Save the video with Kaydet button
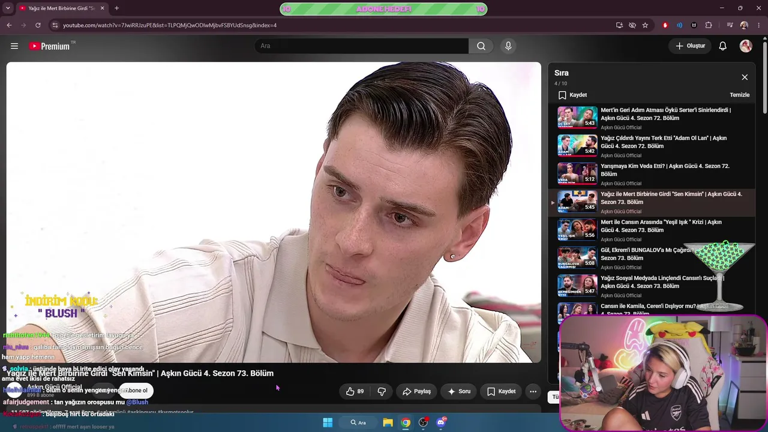The height and width of the screenshot is (432, 768). (x=501, y=391)
